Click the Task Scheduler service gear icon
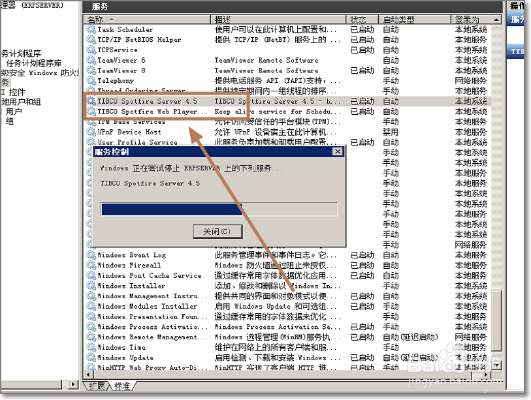The image size is (531, 400). click(x=91, y=29)
